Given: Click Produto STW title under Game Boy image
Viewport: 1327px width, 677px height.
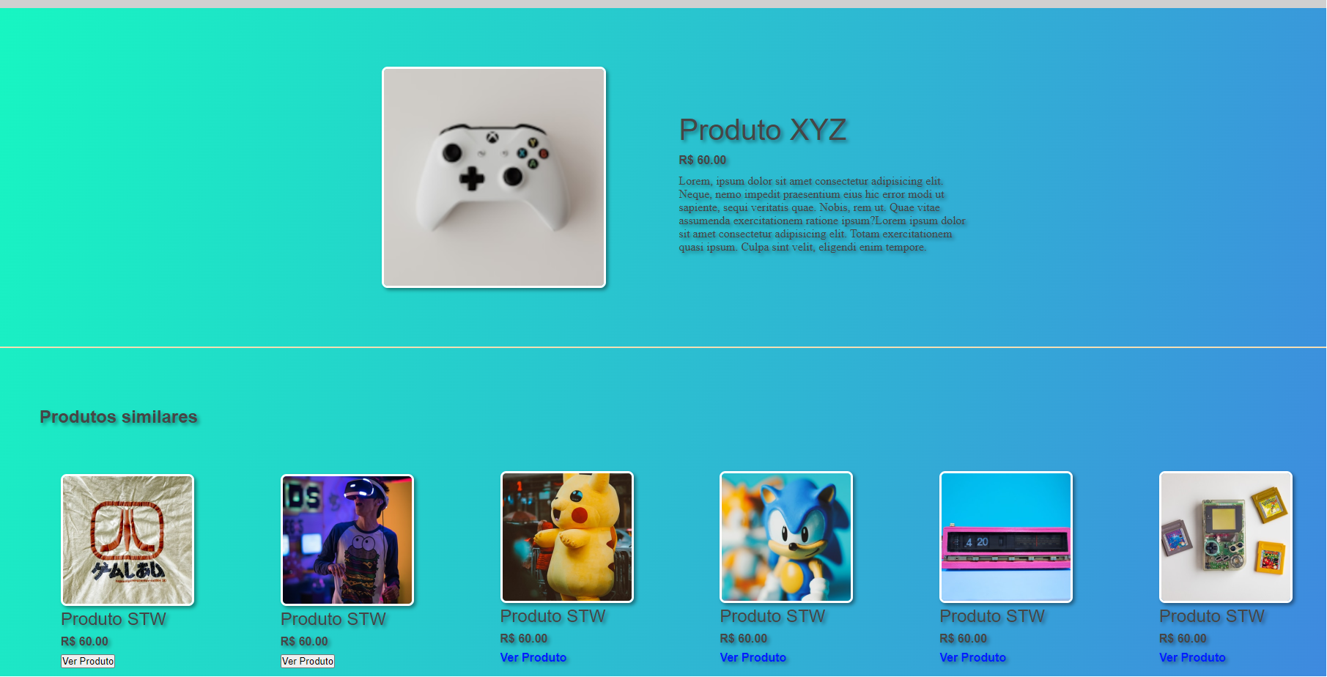Looking at the screenshot, I should click(1212, 616).
